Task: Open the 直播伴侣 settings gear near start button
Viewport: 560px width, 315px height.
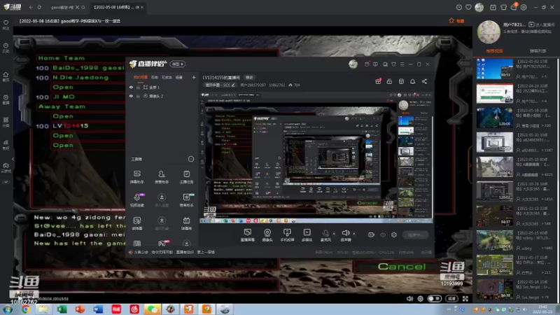Action: (394, 235)
